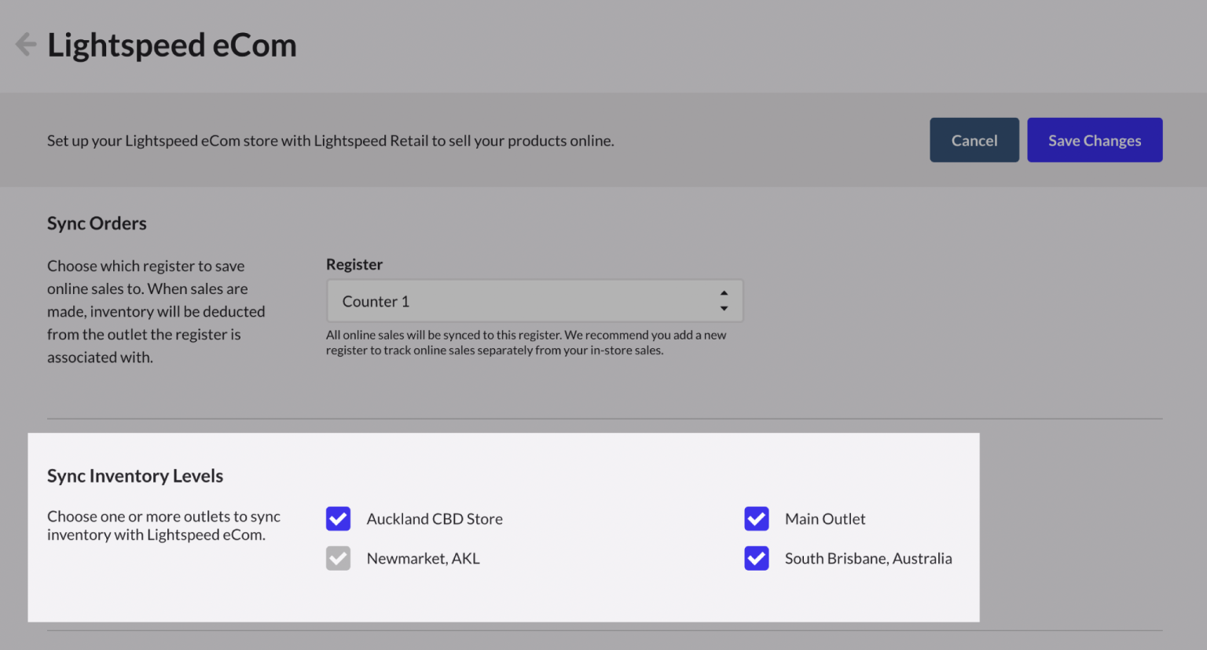Click the Lightspeed eCom page title
Image resolution: width=1207 pixels, height=650 pixels.
(x=171, y=45)
